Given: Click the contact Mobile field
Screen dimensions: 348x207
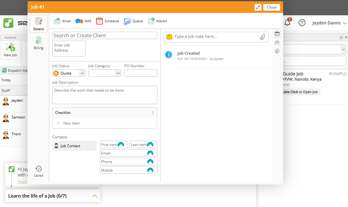Looking at the screenshot, I should coord(128,170).
